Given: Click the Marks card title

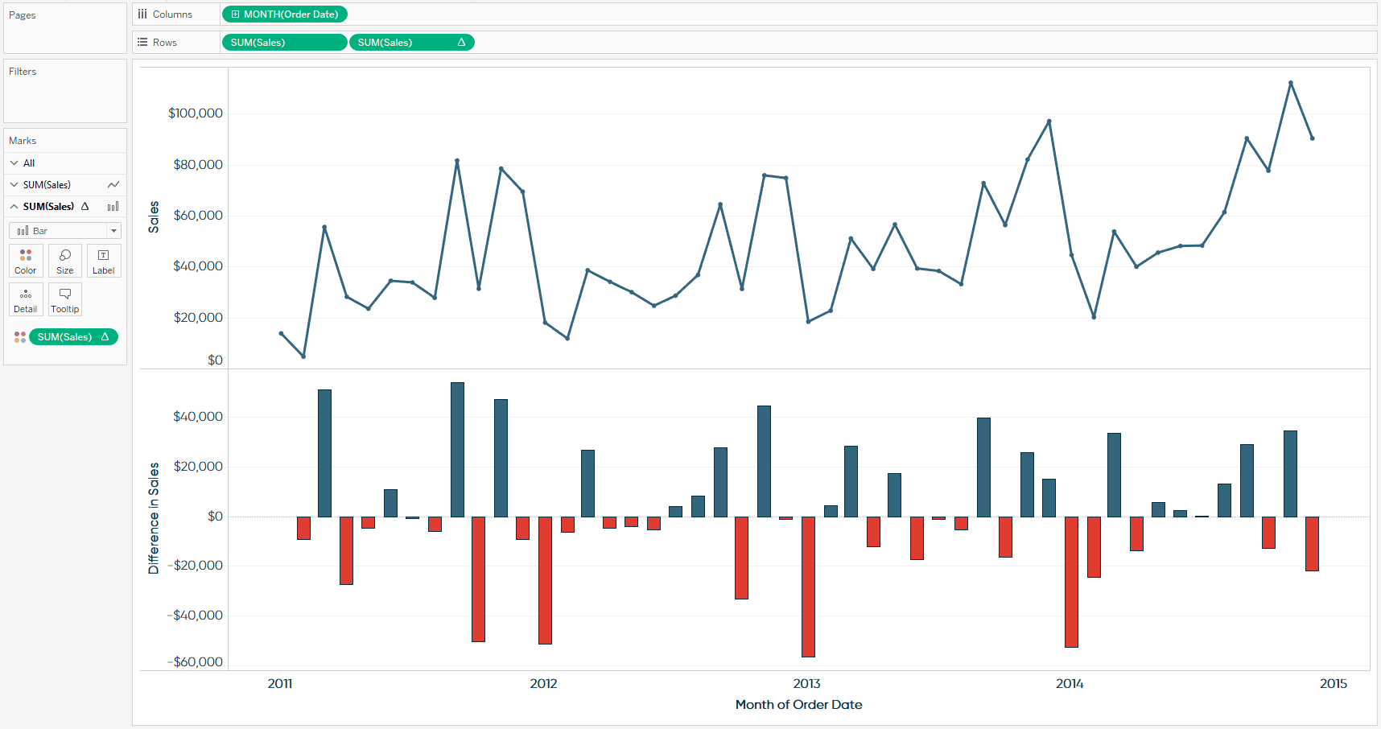Looking at the screenshot, I should pos(23,141).
